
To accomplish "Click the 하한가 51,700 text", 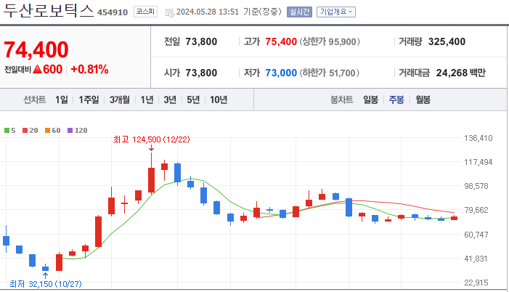I will tap(329, 73).
